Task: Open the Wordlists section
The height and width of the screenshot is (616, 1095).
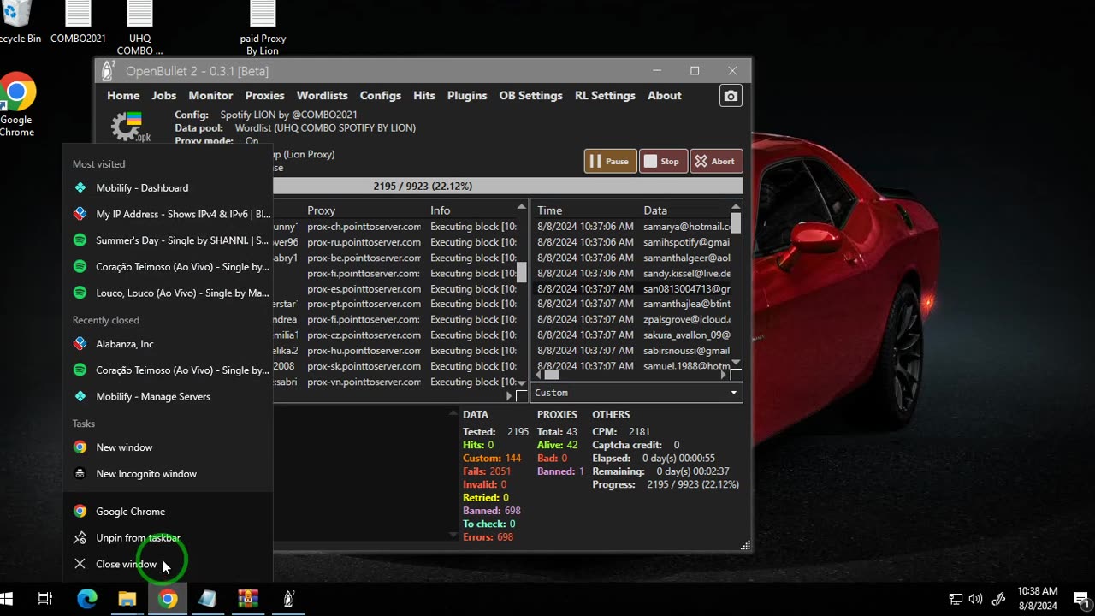Action: 322,96
